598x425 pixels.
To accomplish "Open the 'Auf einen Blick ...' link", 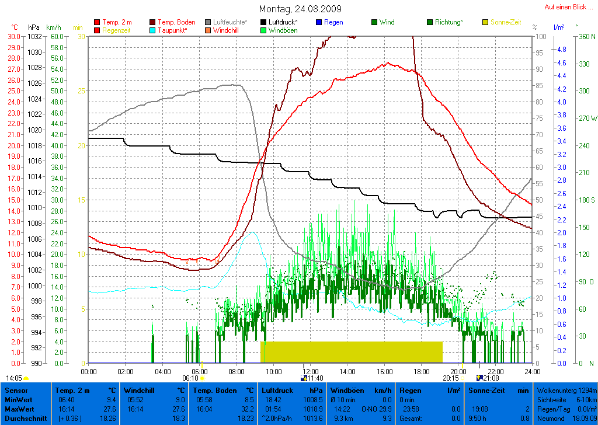I will (565, 7).
